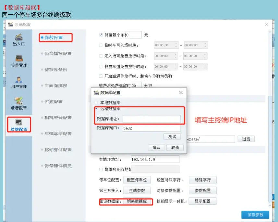
Task: Open the 设备管理 sidebar icon
Action: (x=19, y=60)
